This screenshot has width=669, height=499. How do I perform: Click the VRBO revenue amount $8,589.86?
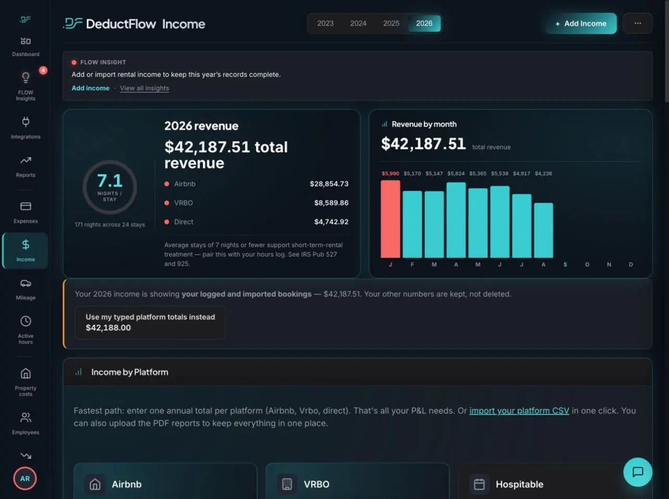[331, 203]
